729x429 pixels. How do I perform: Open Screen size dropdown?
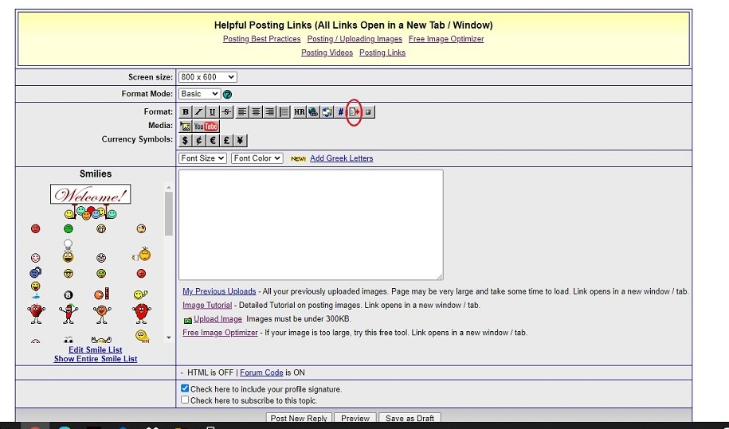(208, 77)
